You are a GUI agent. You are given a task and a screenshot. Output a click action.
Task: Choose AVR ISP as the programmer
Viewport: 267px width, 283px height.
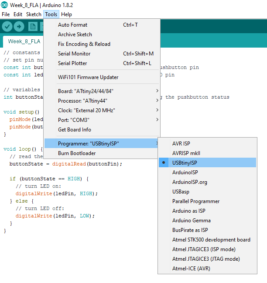coord(181,143)
